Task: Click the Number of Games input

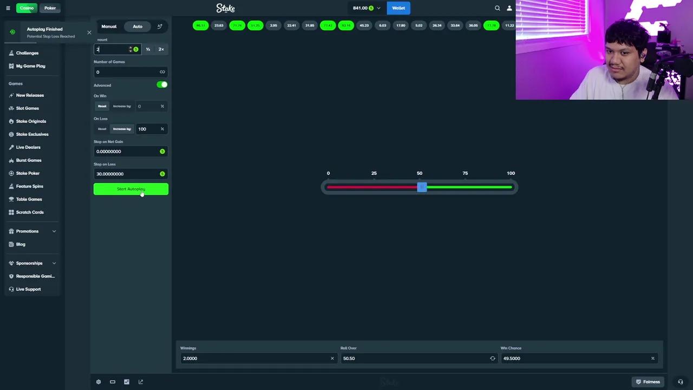Action: 131,72
